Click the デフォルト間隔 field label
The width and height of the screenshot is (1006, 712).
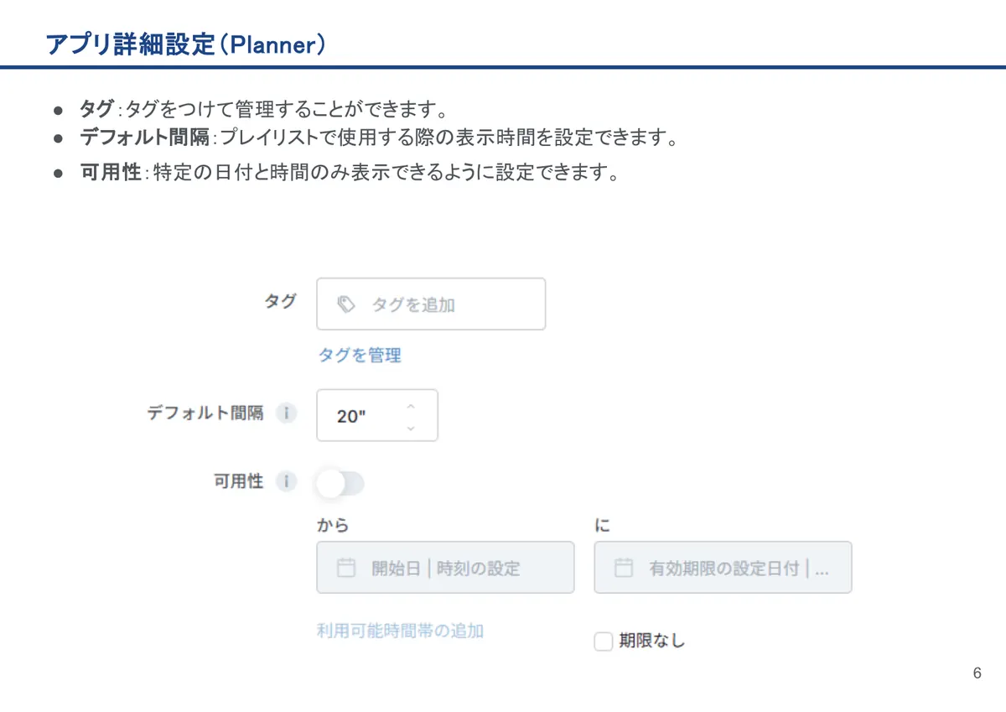coord(205,413)
